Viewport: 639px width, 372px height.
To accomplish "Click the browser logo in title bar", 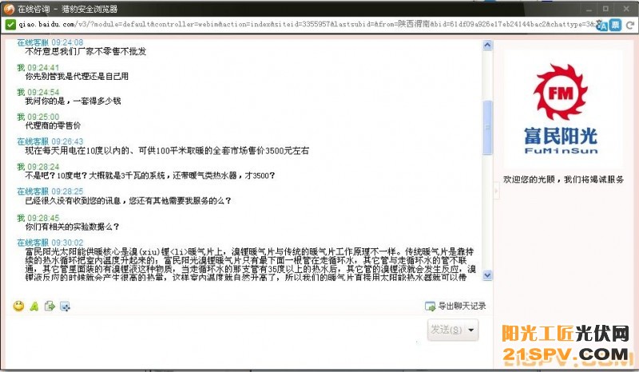I will [x=9, y=7].
